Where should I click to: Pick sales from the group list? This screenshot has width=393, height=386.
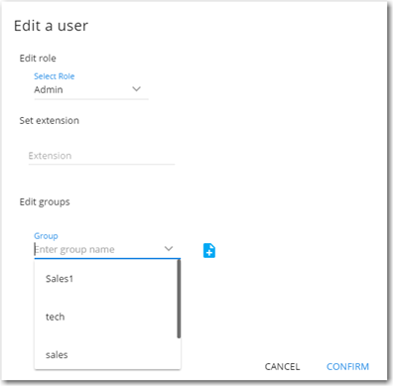click(x=106, y=354)
